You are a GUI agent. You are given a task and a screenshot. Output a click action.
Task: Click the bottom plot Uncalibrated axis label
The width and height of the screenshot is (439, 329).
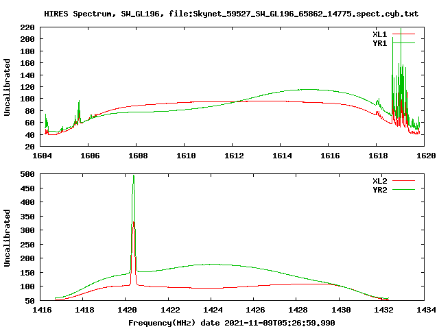pyautogui.click(x=7, y=238)
